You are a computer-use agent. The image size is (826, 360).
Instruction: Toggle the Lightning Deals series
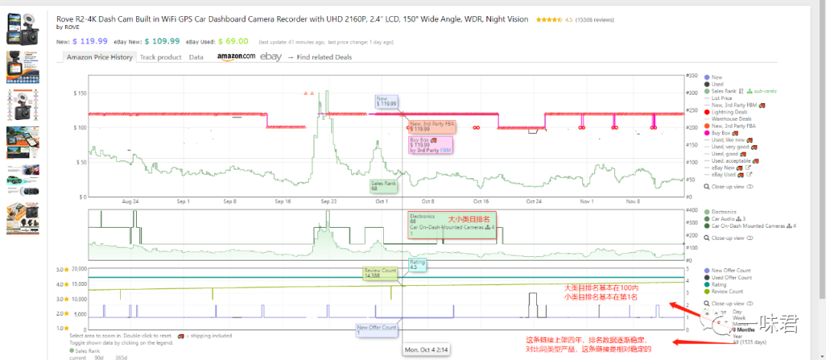[x=725, y=112]
